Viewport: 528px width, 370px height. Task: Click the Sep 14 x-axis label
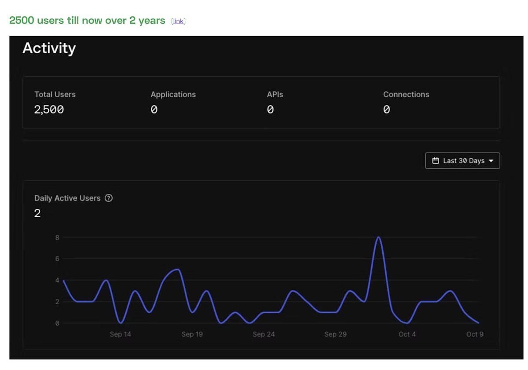click(120, 334)
